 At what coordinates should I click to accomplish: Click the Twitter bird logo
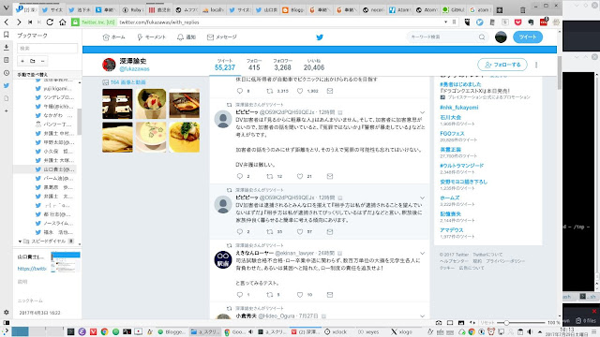(x=320, y=37)
